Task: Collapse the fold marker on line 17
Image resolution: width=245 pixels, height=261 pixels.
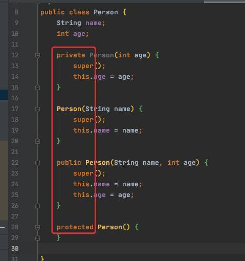Action: click(x=37, y=109)
